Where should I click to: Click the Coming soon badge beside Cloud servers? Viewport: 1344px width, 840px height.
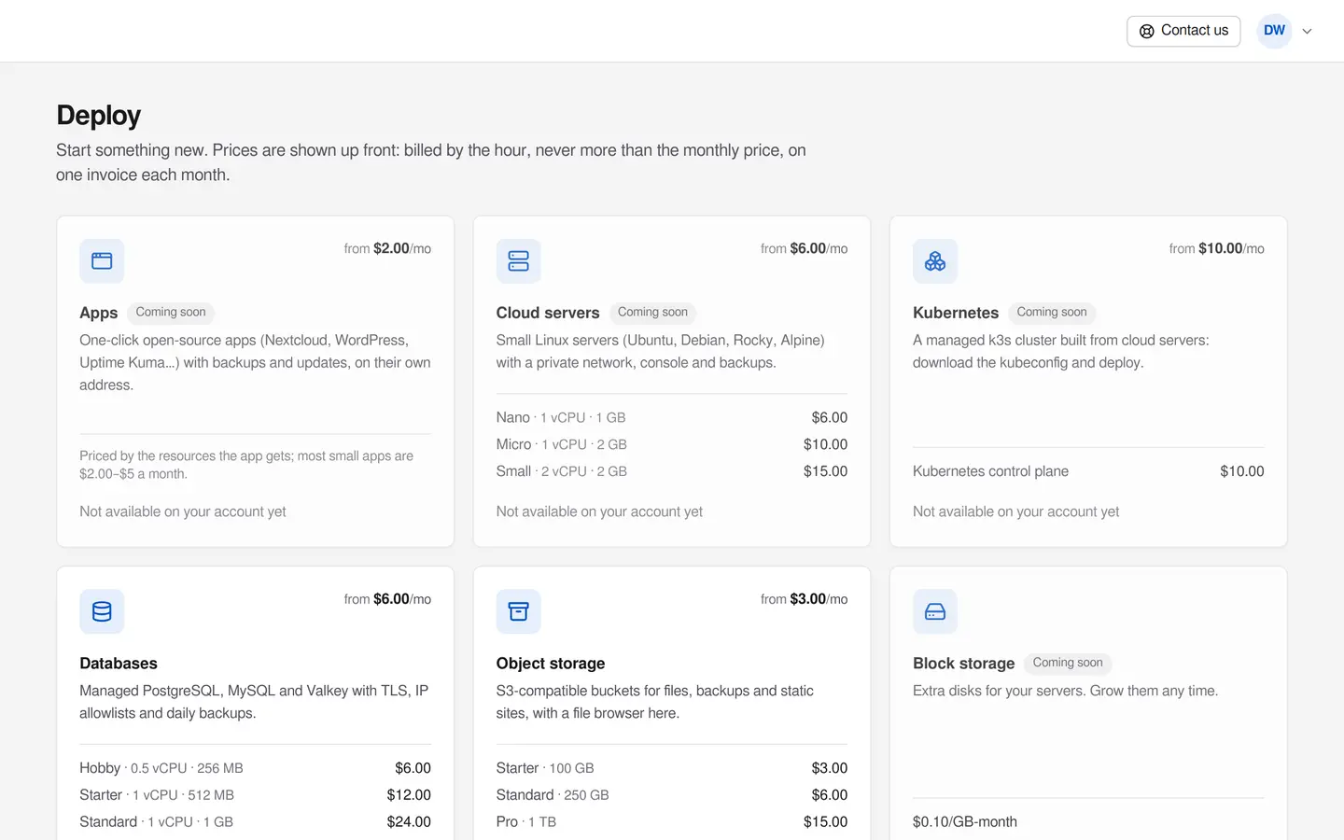pos(652,313)
